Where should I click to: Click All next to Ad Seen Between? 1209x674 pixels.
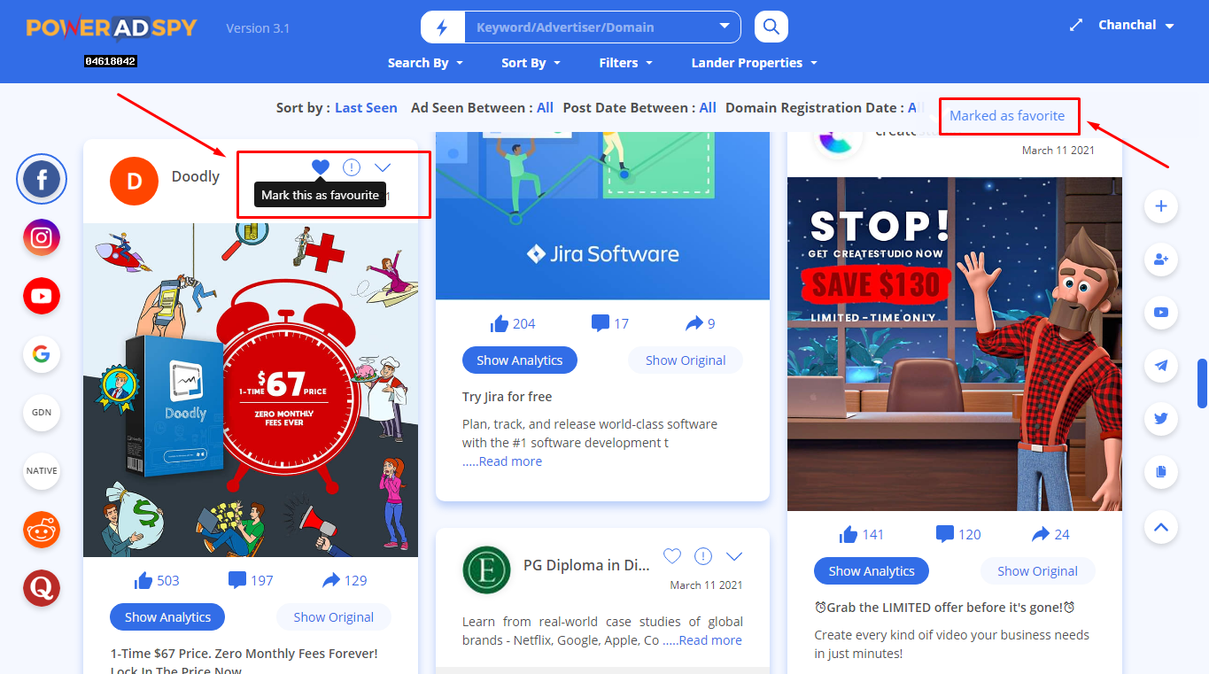[x=545, y=108]
